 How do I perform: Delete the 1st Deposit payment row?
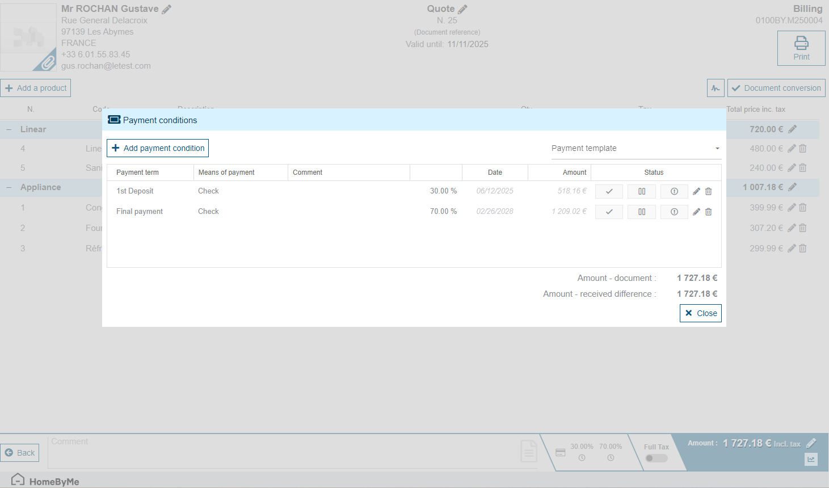point(709,191)
